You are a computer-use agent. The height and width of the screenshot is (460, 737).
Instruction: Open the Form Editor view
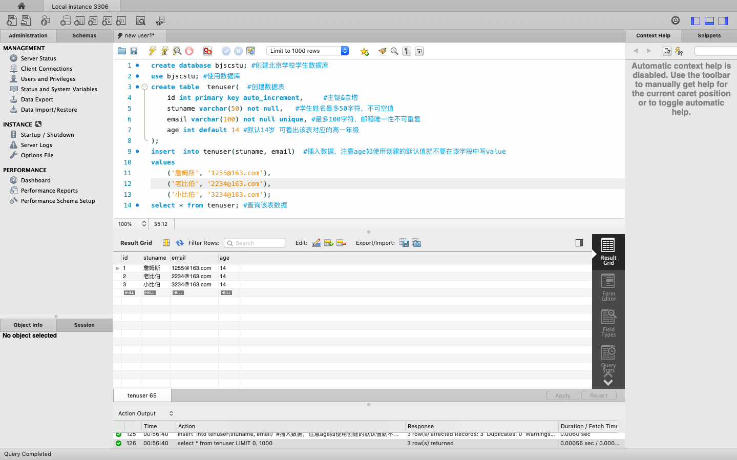608,287
